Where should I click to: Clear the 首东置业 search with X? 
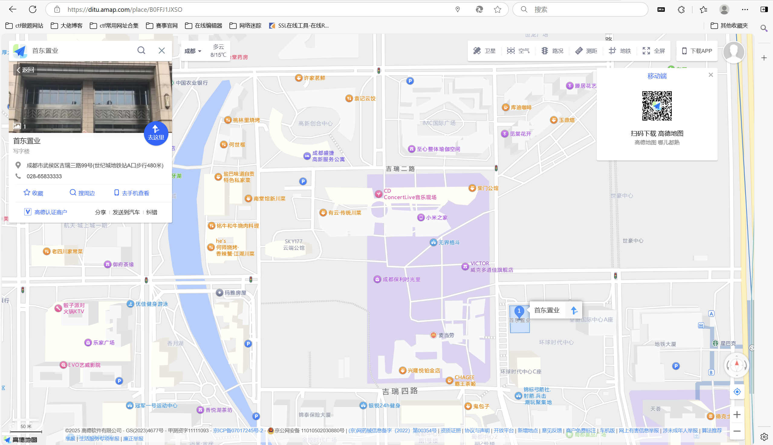coord(161,50)
